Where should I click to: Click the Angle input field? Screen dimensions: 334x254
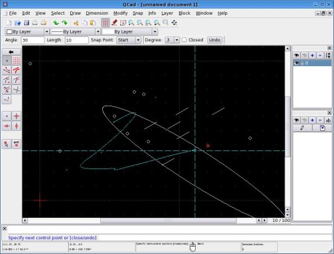click(33, 40)
